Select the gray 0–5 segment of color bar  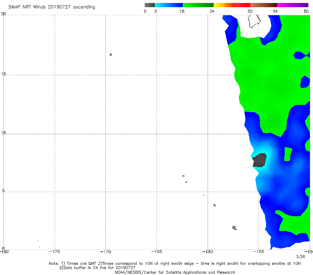tap(150, 5)
